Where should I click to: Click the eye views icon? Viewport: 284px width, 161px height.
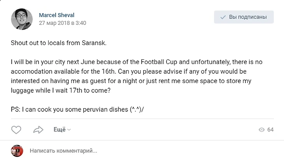coord(262,130)
